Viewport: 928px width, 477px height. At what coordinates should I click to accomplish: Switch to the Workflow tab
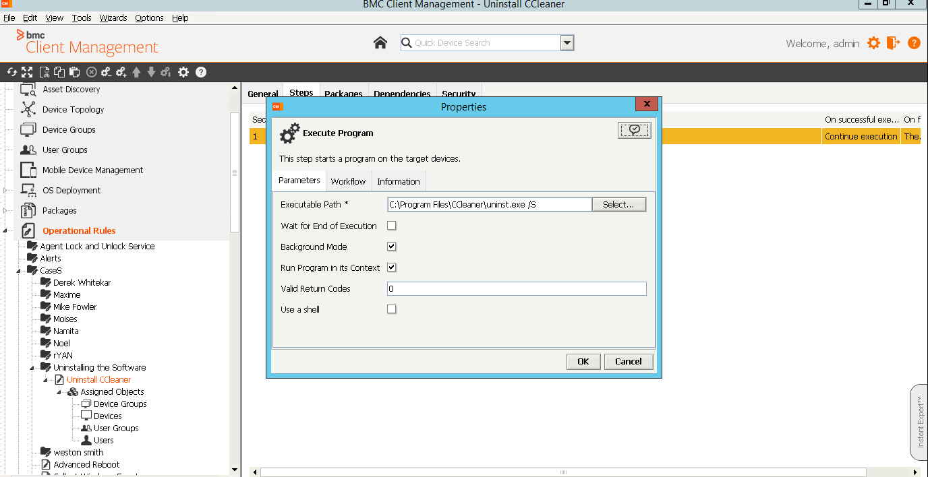[348, 181]
